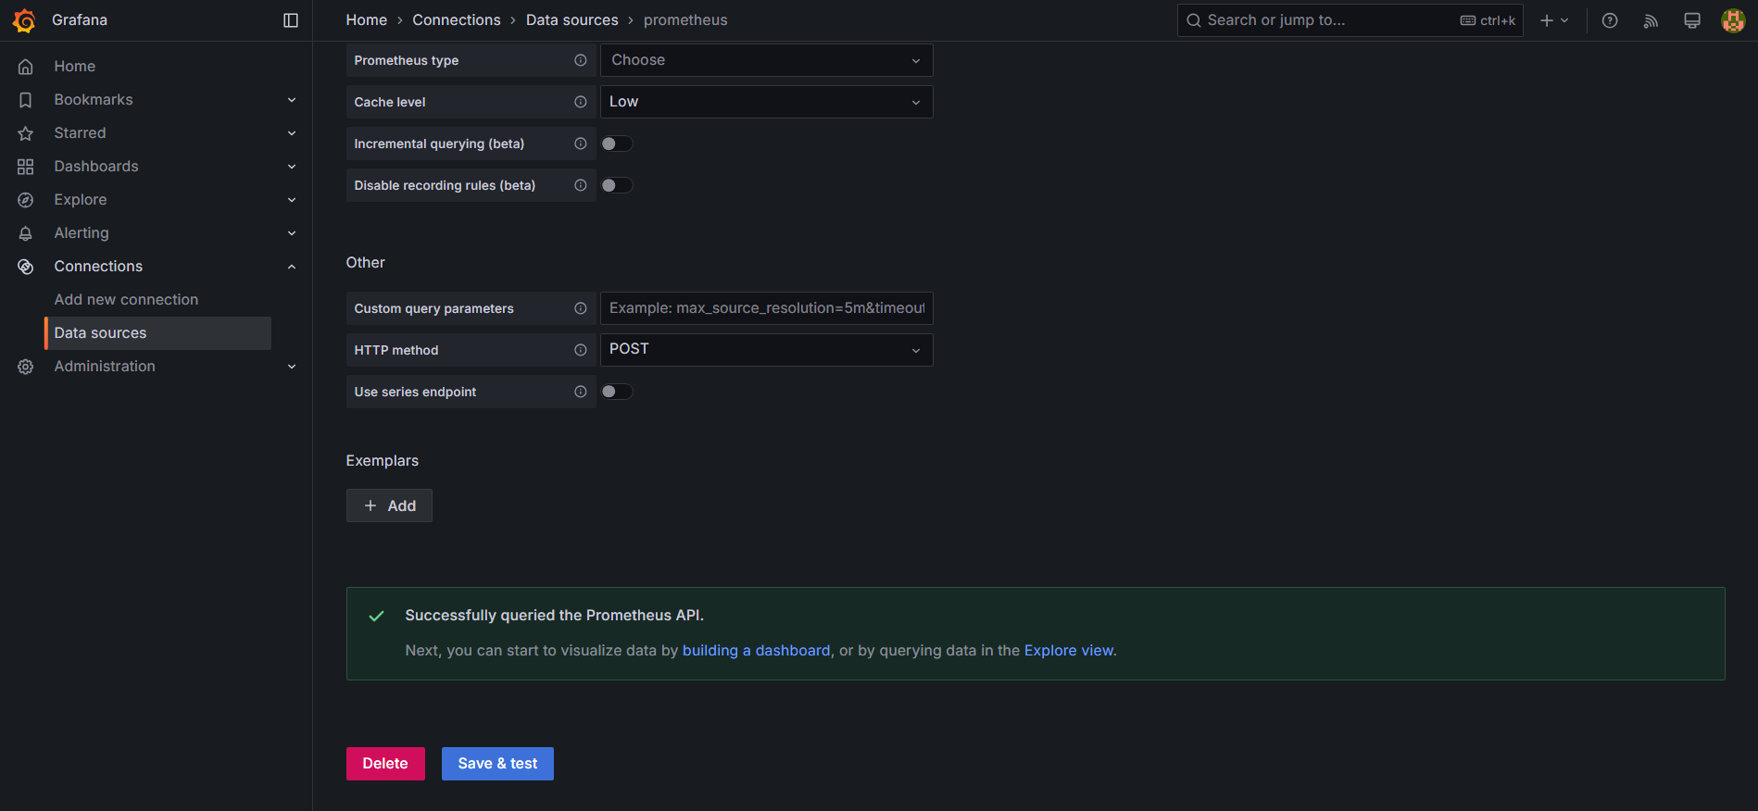Click the Connections icon in sidebar

pyautogui.click(x=26, y=267)
